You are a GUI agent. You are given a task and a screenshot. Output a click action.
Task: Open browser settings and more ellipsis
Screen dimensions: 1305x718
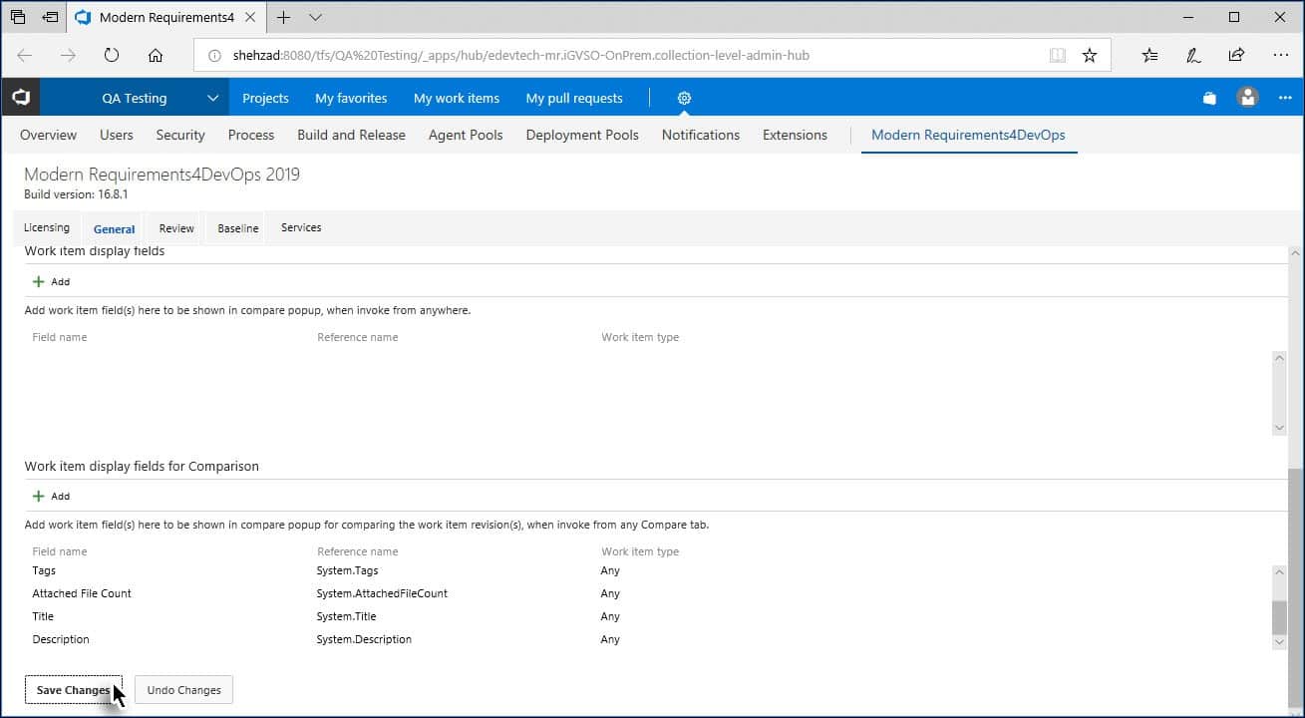click(x=1280, y=55)
